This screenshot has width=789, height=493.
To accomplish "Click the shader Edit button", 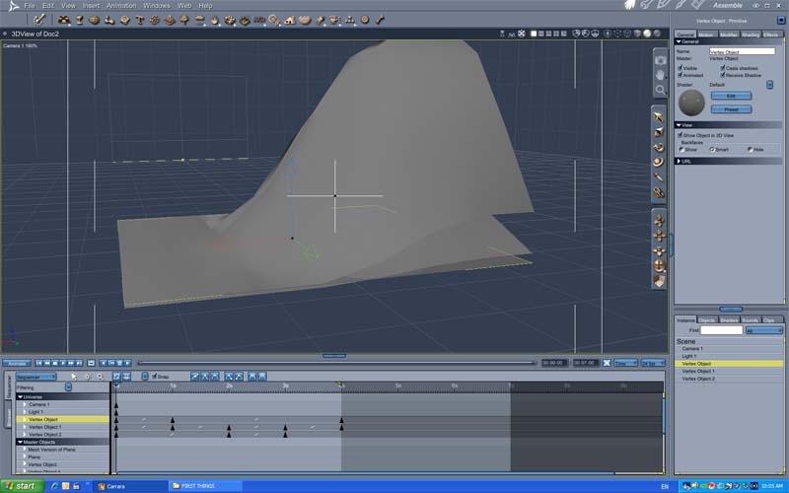I will coord(731,96).
